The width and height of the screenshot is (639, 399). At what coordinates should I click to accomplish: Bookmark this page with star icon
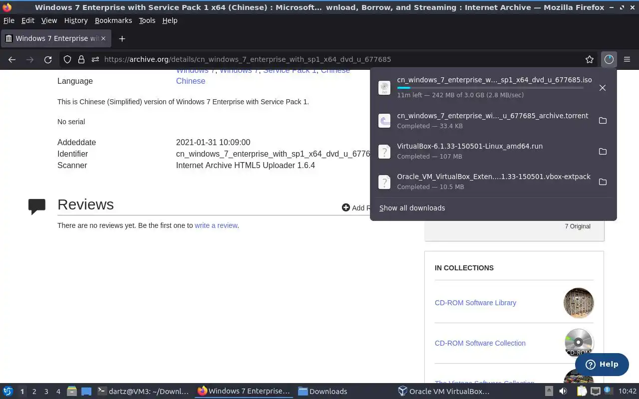tap(590, 59)
